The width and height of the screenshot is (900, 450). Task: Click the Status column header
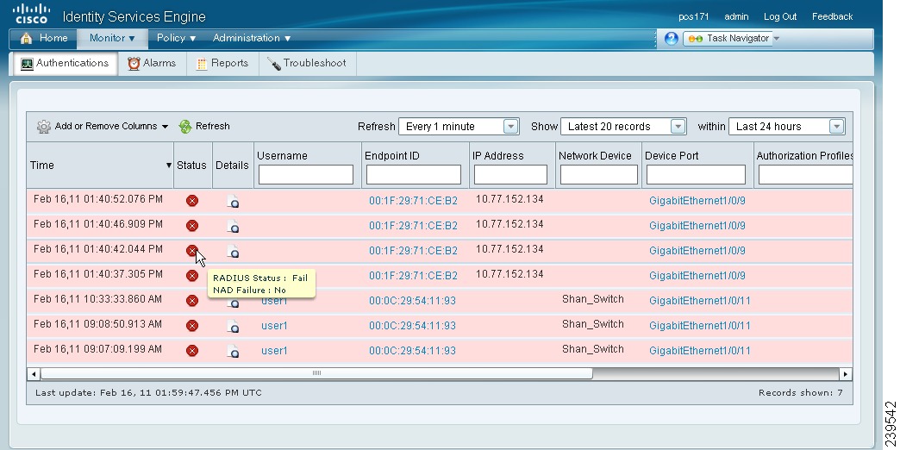click(x=191, y=166)
